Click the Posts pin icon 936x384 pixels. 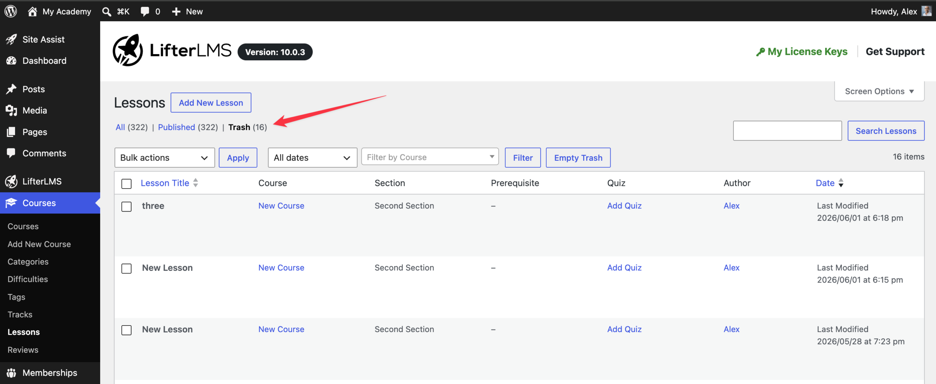tap(11, 89)
